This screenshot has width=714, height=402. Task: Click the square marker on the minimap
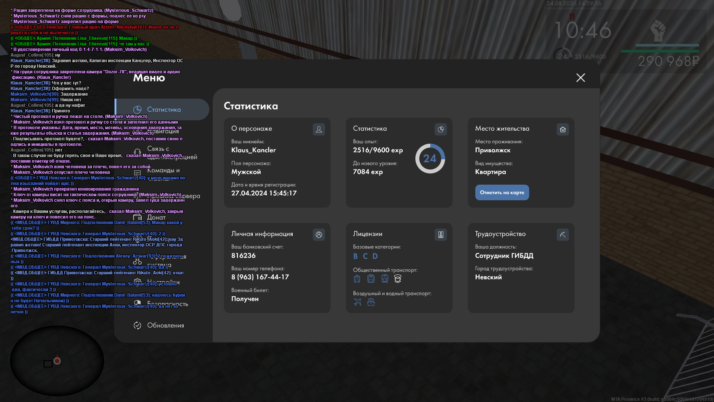tap(48, 364)
